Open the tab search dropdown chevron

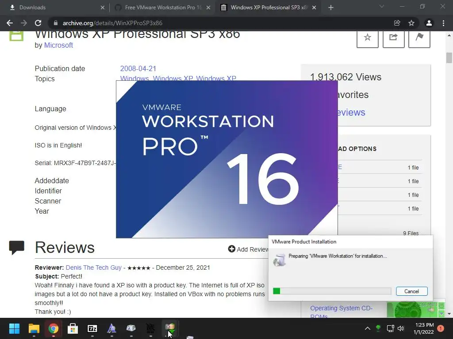point(382,6)
